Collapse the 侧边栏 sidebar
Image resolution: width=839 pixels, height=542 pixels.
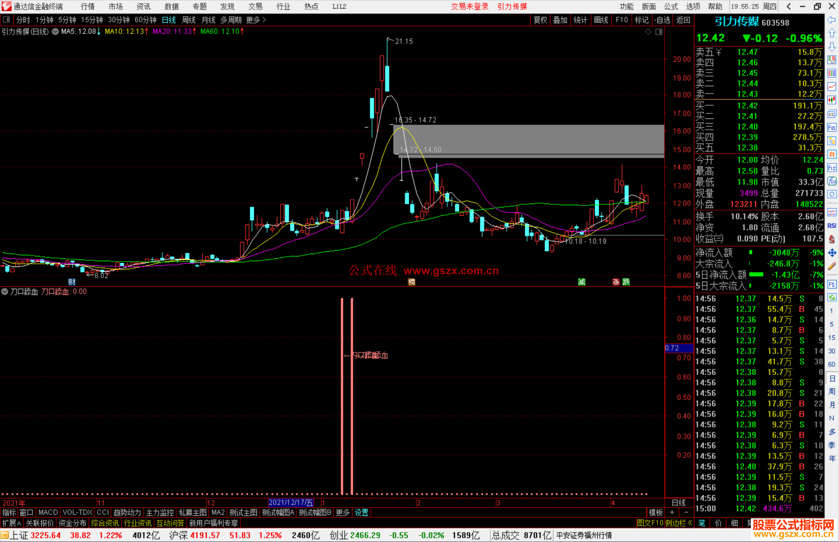click(x=679, y=523)
